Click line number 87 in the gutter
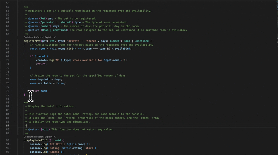The image size is (278, 155). coord(8,125)
